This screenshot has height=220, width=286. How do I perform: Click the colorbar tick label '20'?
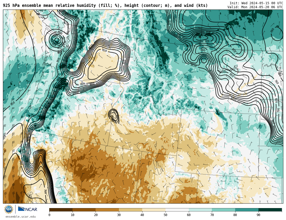click(96, 215)
